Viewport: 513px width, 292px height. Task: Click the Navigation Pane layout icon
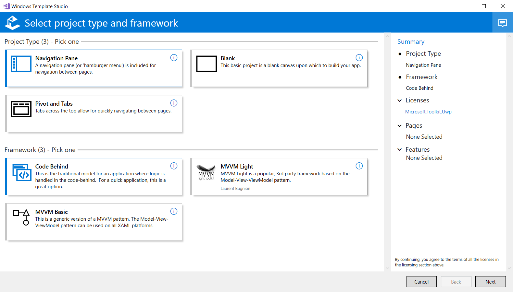(x=21, y=64)
